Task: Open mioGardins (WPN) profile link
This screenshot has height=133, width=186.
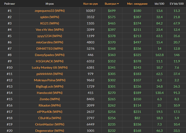Action: click(x=50, y=42)
